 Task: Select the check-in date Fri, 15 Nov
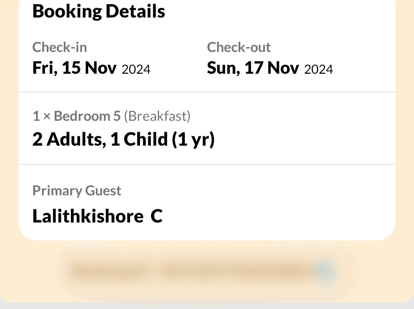coord(91,68)
